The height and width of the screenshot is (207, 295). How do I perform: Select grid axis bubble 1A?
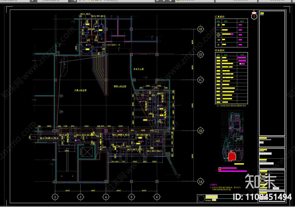200,181
